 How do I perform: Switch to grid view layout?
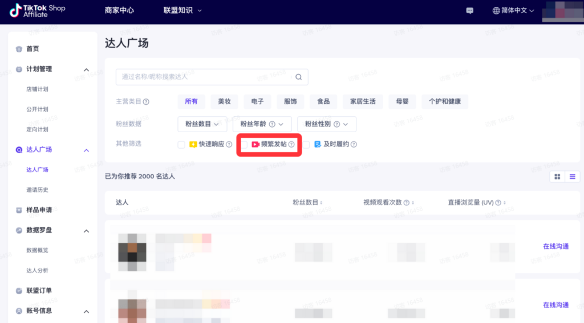tap(557, 177)
